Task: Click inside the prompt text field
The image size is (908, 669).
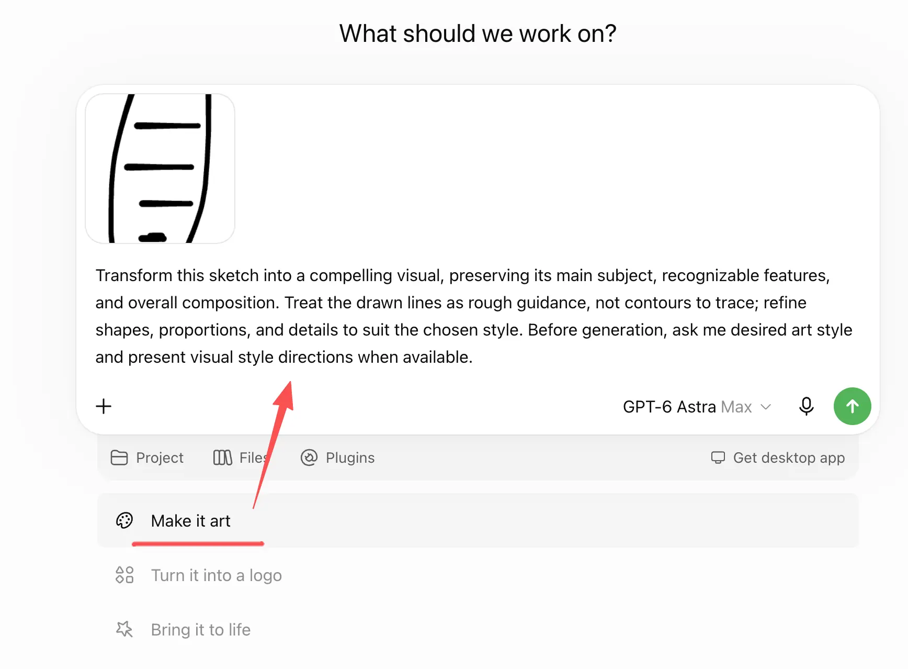Action: tap(474, 316)
